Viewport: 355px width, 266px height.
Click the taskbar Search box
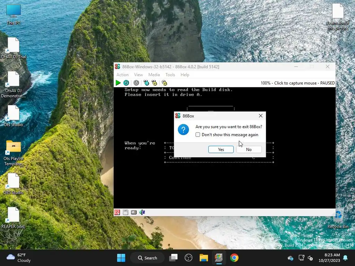(147, 258)
